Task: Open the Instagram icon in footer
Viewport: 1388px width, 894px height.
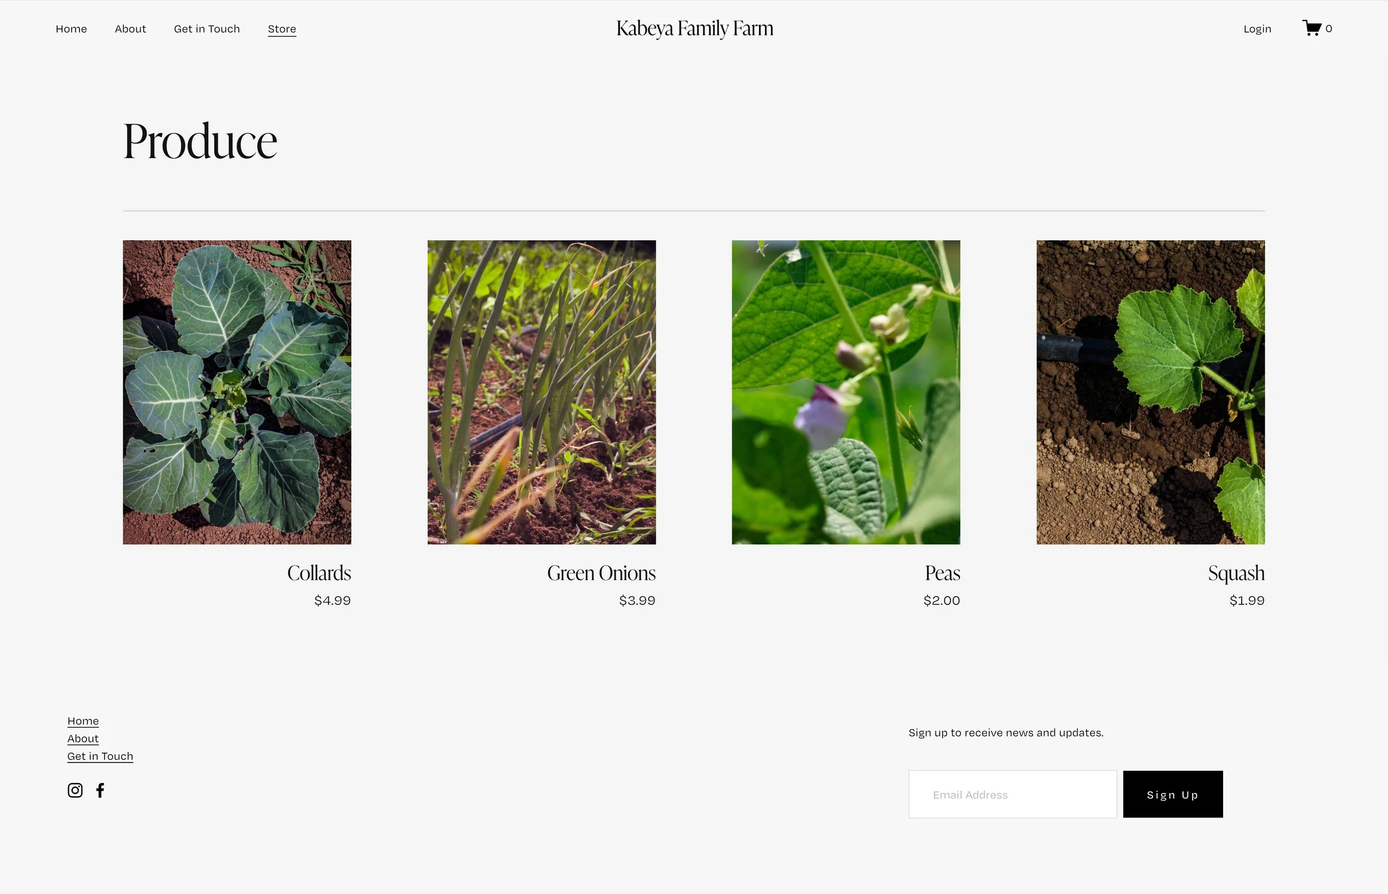Action: click(75, 790)
